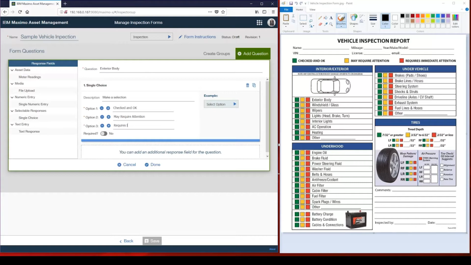
Task: Select the Pencil tool in Paint
Action: tap(320, 18)
